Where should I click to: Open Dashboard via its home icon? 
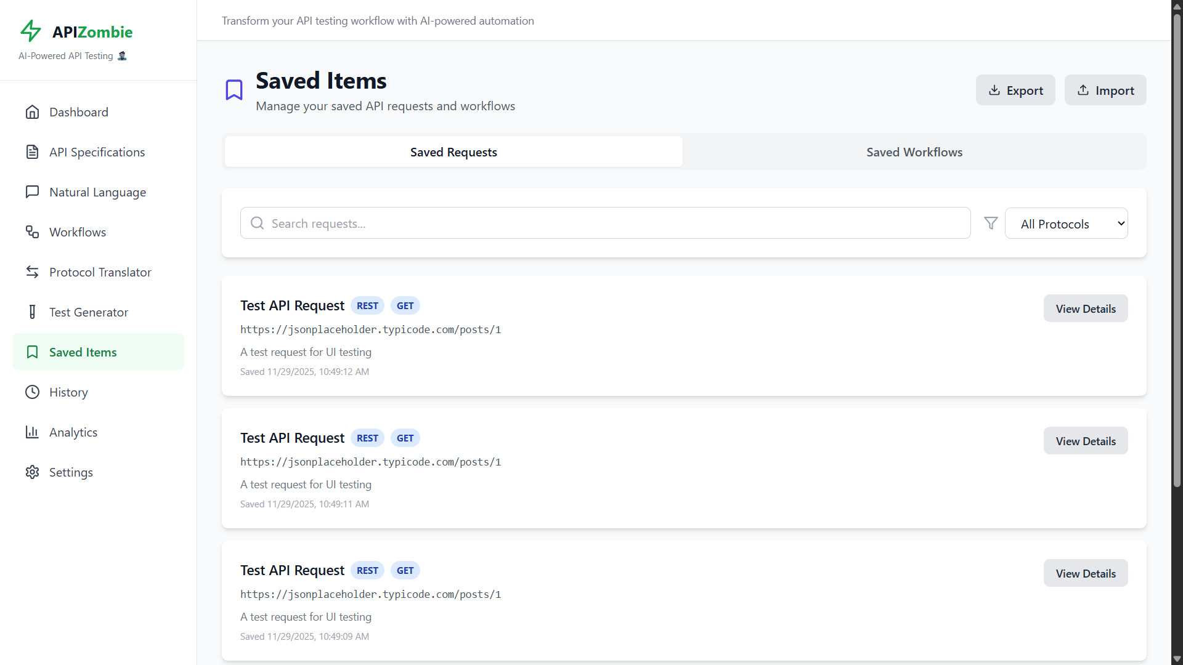pyautogui.click(x=32, y=112)
